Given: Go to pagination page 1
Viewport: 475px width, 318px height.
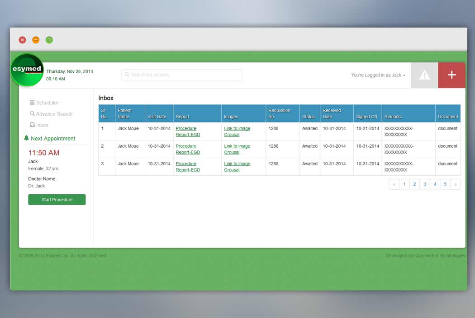Looking at the screenshot, I should (404, 184).
